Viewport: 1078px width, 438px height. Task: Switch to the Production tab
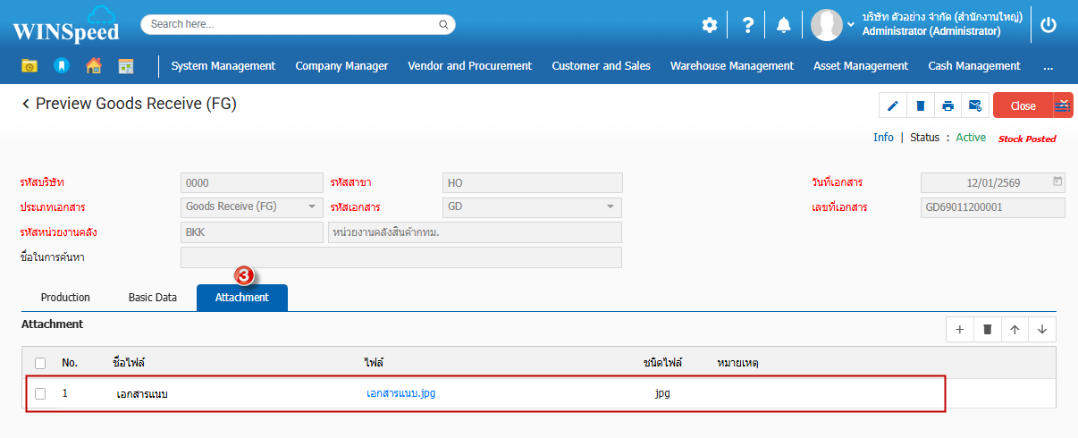click(65, 298)
